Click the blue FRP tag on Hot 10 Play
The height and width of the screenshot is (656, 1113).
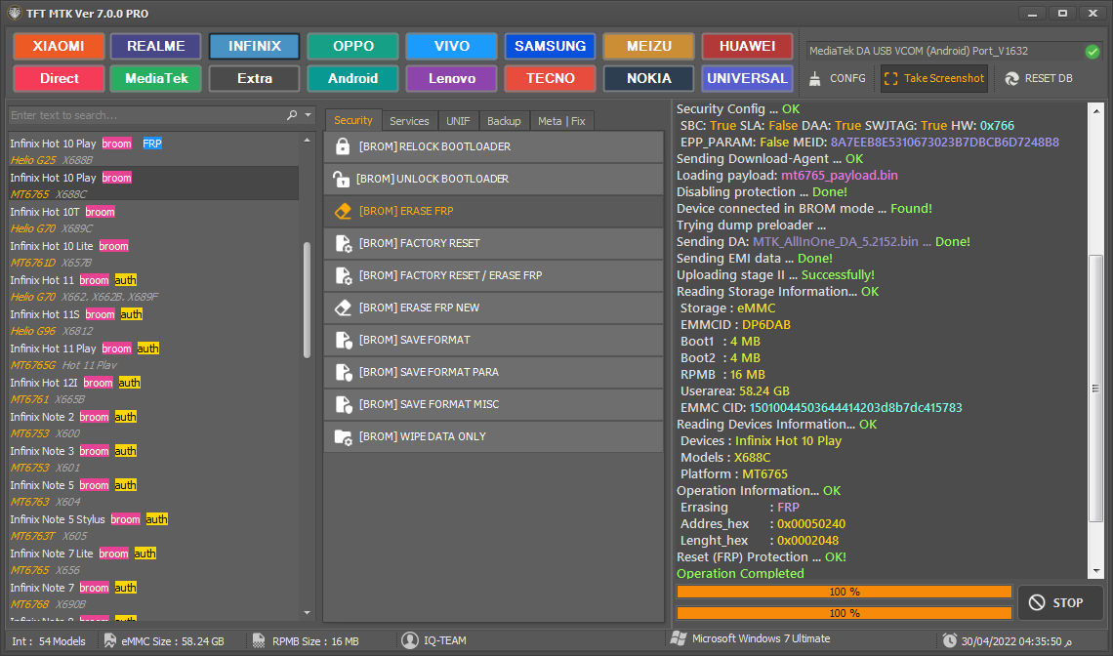point(152,143)
